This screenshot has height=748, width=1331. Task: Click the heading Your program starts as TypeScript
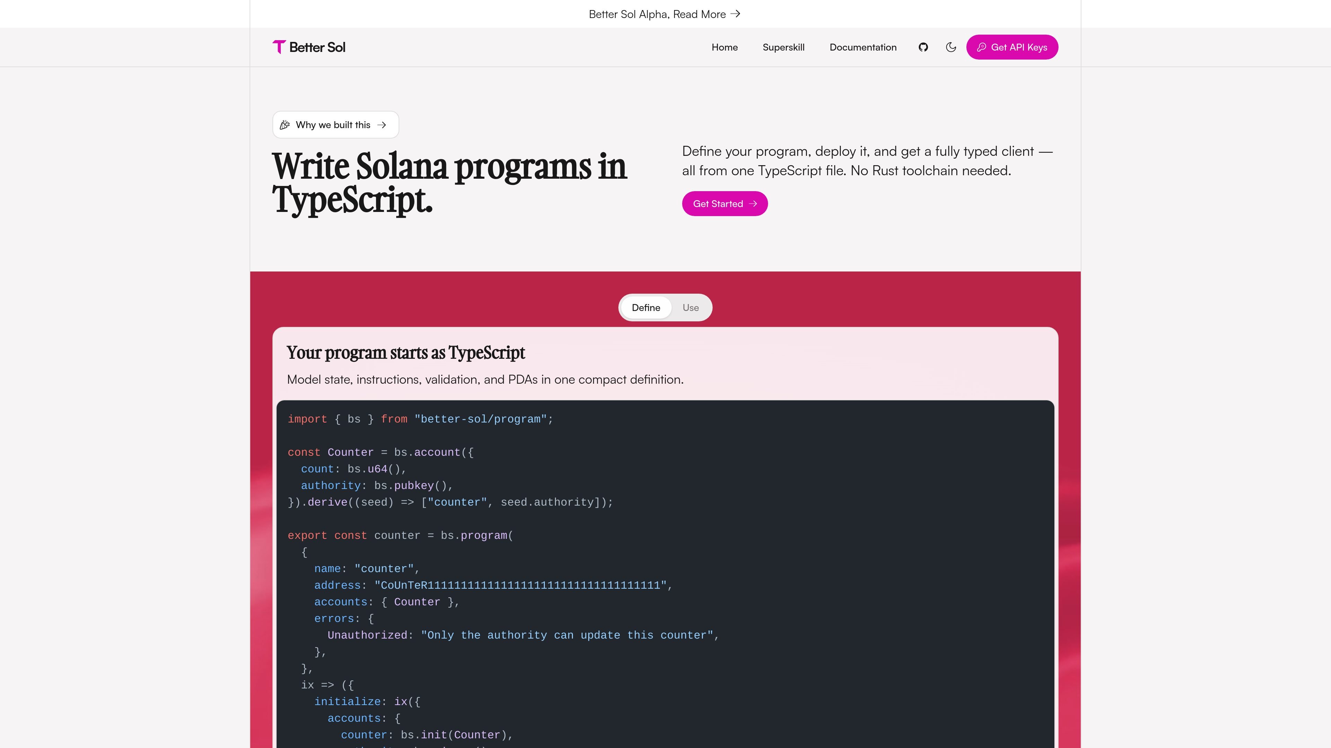[406, 353]
